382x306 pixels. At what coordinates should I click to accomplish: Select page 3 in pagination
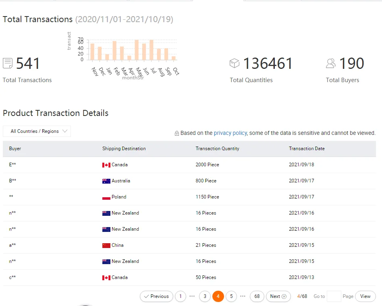205,296
